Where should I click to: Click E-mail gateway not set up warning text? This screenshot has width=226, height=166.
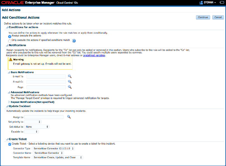point(42,64)
